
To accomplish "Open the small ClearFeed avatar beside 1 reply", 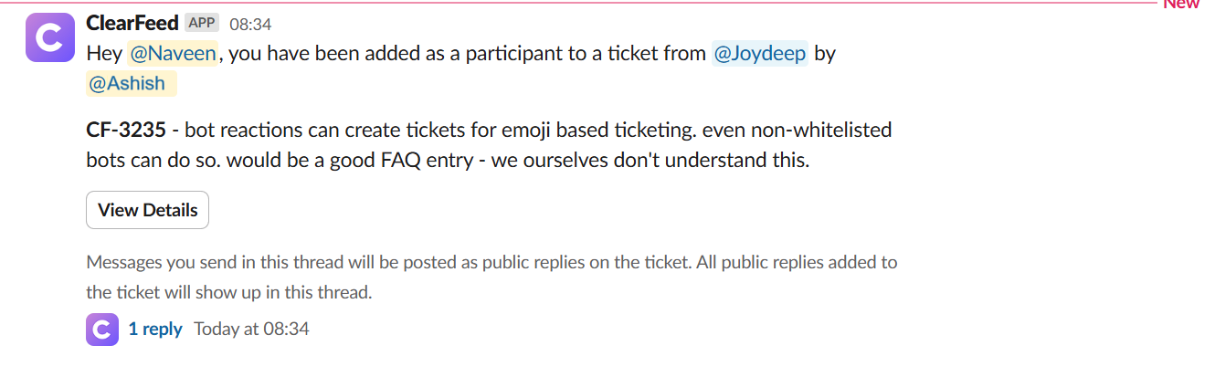I will pos(102,330).
